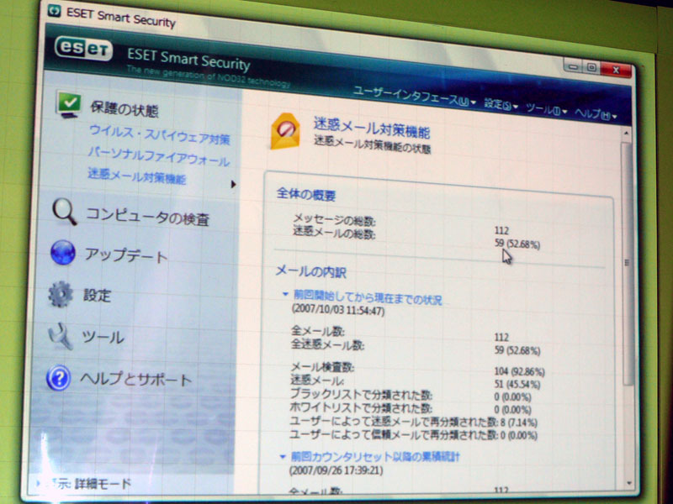
Task: Collapse the 前回開始してから現在までの状況 section
Action: (284, 294)
